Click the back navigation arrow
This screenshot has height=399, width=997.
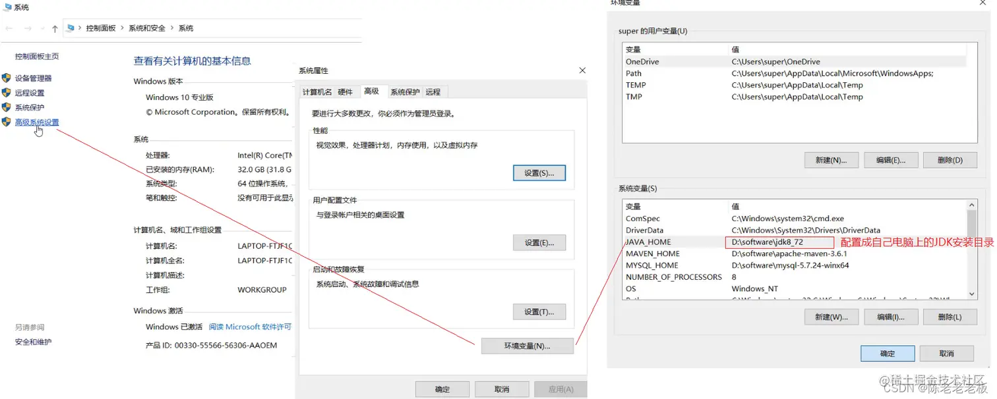[9, 28]
